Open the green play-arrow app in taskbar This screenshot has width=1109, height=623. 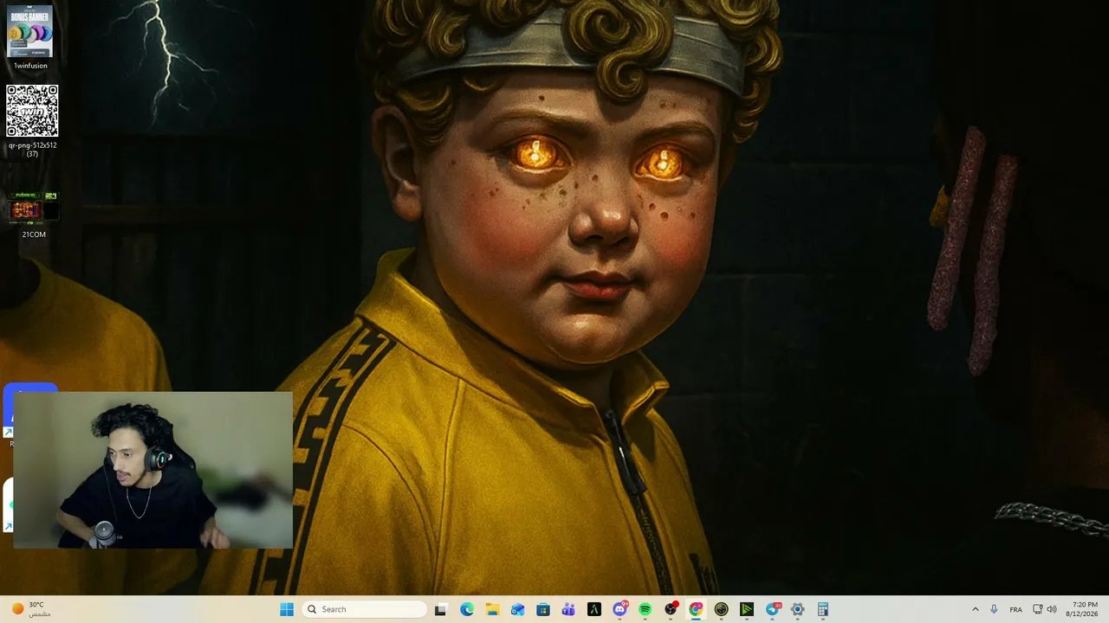click(x=747, y=609)
